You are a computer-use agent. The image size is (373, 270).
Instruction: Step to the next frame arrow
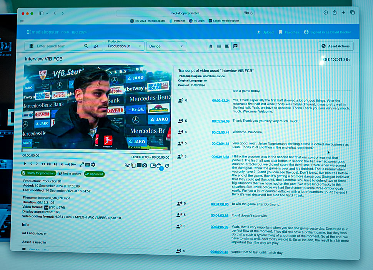(x=37, y=164)
